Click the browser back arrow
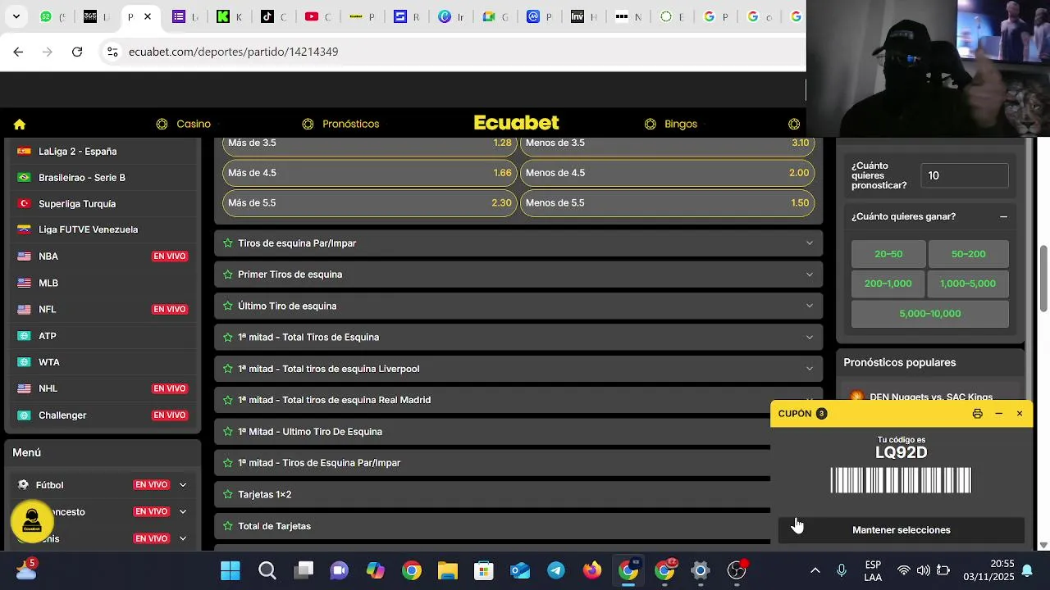1050x590 pixels. point(18,52)
